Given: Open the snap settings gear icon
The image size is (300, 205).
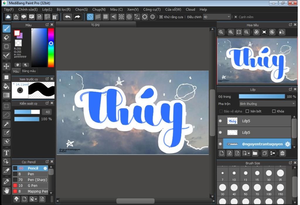Looking at the screenshot, I should point(152,17).
